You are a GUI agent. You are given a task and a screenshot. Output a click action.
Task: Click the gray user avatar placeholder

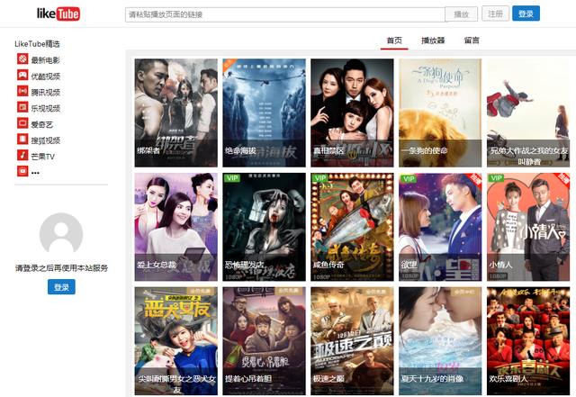click(x=61, y=234)
